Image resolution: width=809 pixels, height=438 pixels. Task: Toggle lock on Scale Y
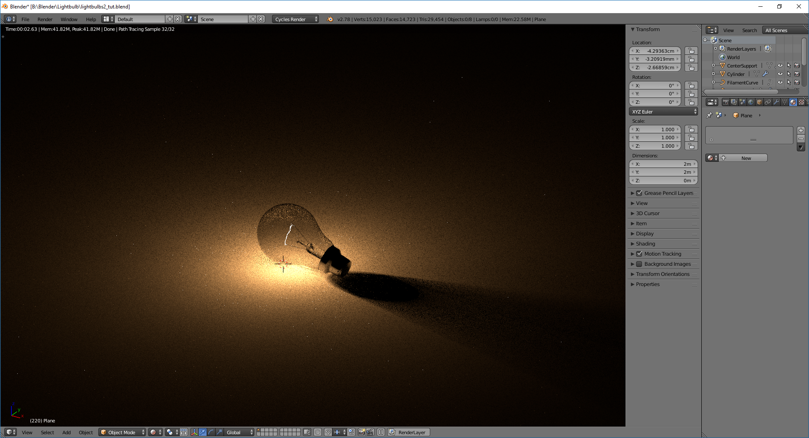point(691,138)
